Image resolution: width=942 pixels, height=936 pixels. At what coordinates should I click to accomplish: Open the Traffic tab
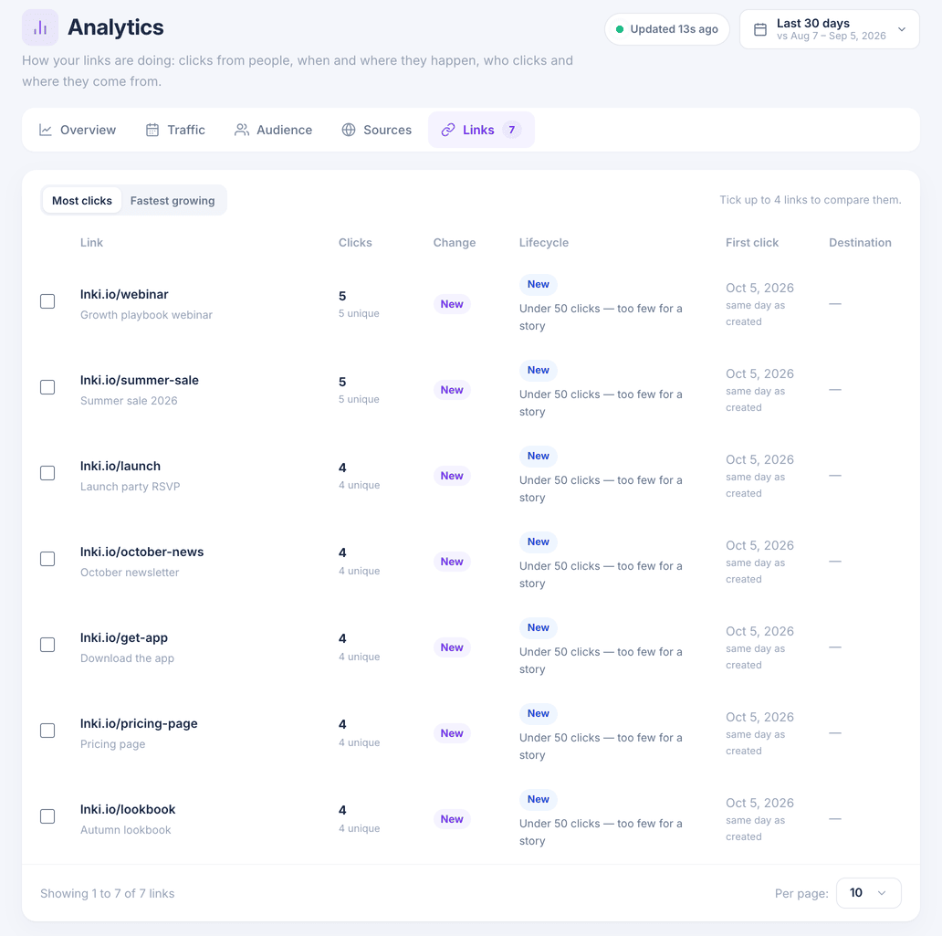point(175,130)
